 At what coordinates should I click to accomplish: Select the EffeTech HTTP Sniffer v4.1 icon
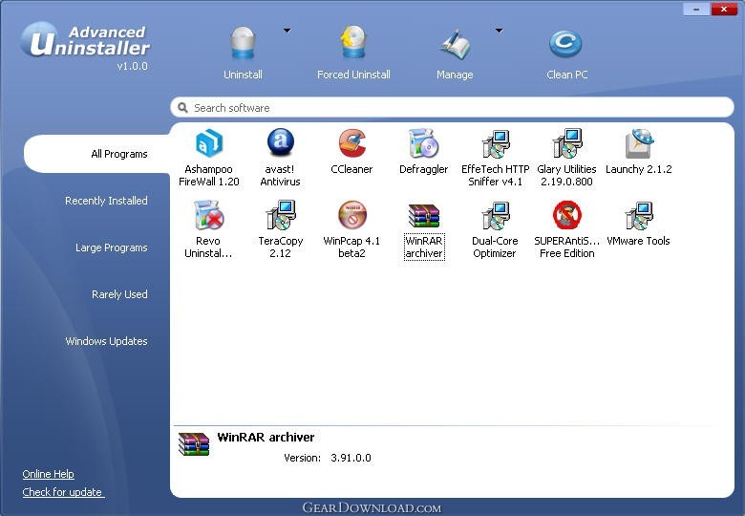point(495,143)
